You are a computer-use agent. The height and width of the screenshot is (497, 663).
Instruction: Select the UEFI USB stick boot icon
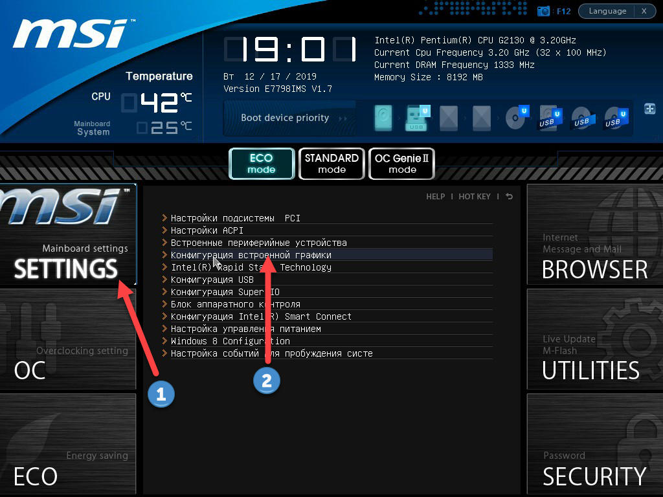click(x=418, y=118)
